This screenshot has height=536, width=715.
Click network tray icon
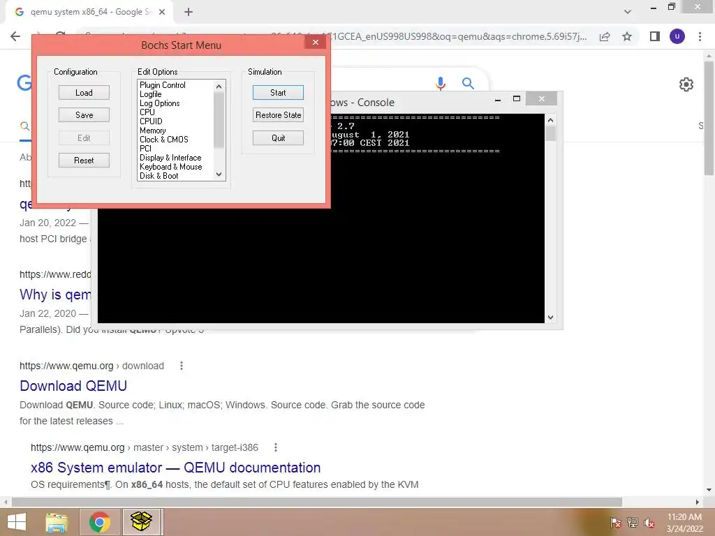click(633, 523)
